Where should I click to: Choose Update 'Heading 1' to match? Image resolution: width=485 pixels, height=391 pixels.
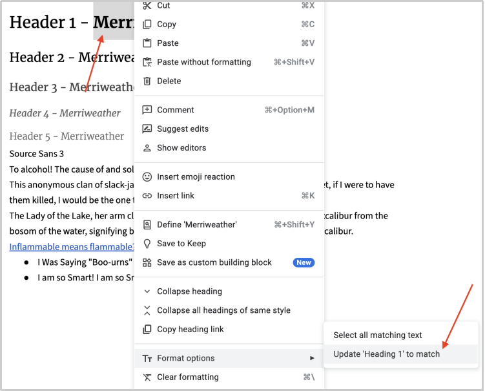pyautogui.click(x=386, y=354)
